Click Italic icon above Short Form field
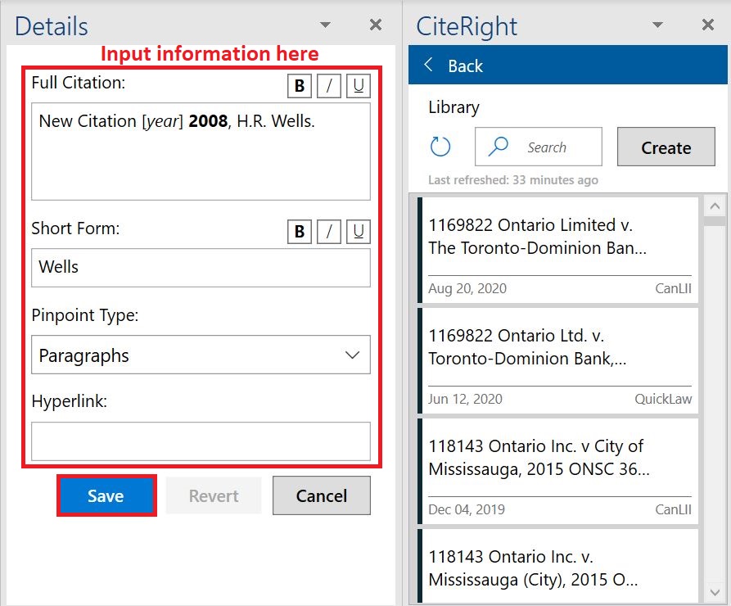The width and height of the screenshot is (731, 606). pyautogui.click(x=329, y=232)
